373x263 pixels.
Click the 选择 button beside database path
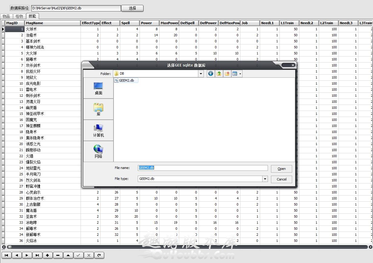(x=132, y=8)
